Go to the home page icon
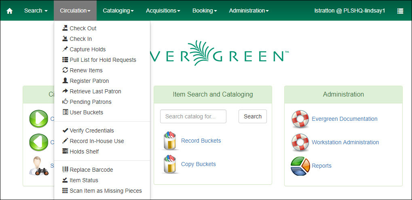 click(9, 11)
